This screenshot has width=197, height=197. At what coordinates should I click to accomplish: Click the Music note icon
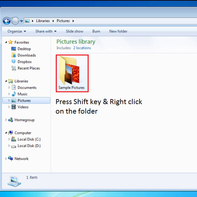click(14, 94)
